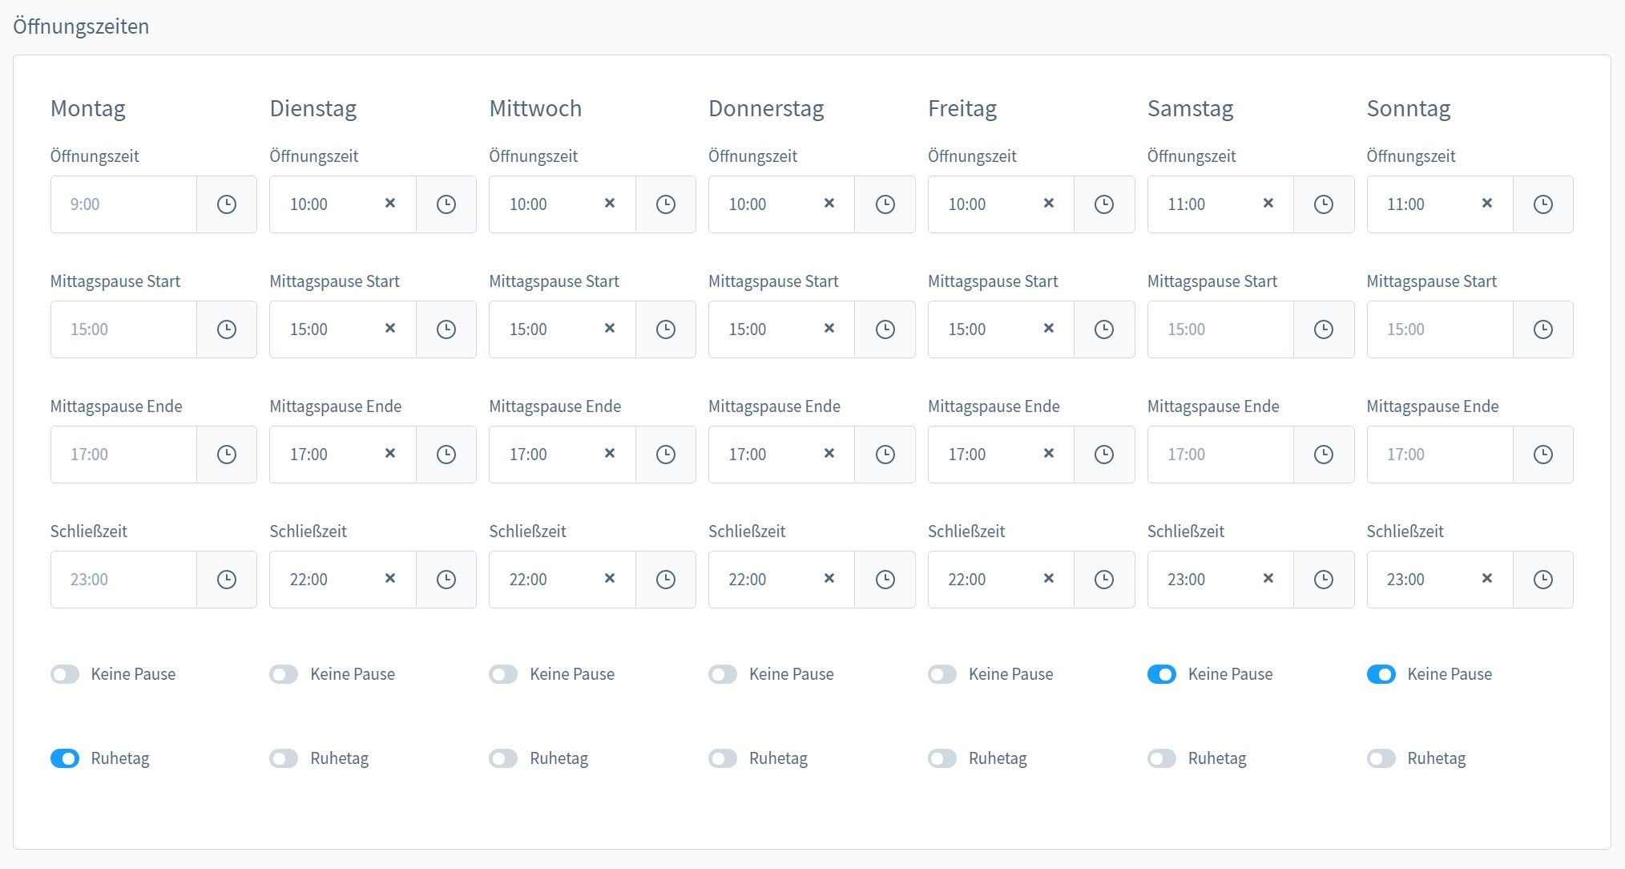Open clock picker for Montag Mittagspause Start
Image resolution: width=1625 pixels, height=869 pixels.
pyautogui.click(x=227, y=329)
